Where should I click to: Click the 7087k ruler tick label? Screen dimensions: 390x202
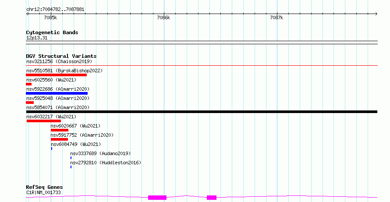pyautogui.click(x=277, y=18)
